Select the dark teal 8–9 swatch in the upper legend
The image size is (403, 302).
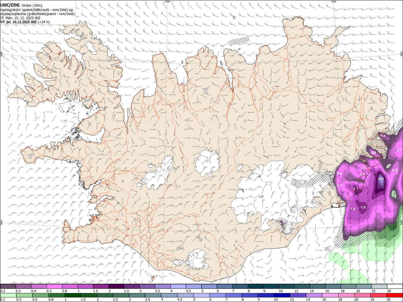256,286
